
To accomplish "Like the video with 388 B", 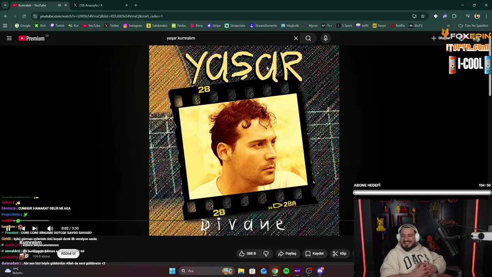I will click(x=248, y=254).
